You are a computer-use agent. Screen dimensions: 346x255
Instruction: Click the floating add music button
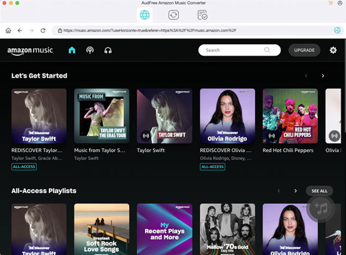coord(320,208)
